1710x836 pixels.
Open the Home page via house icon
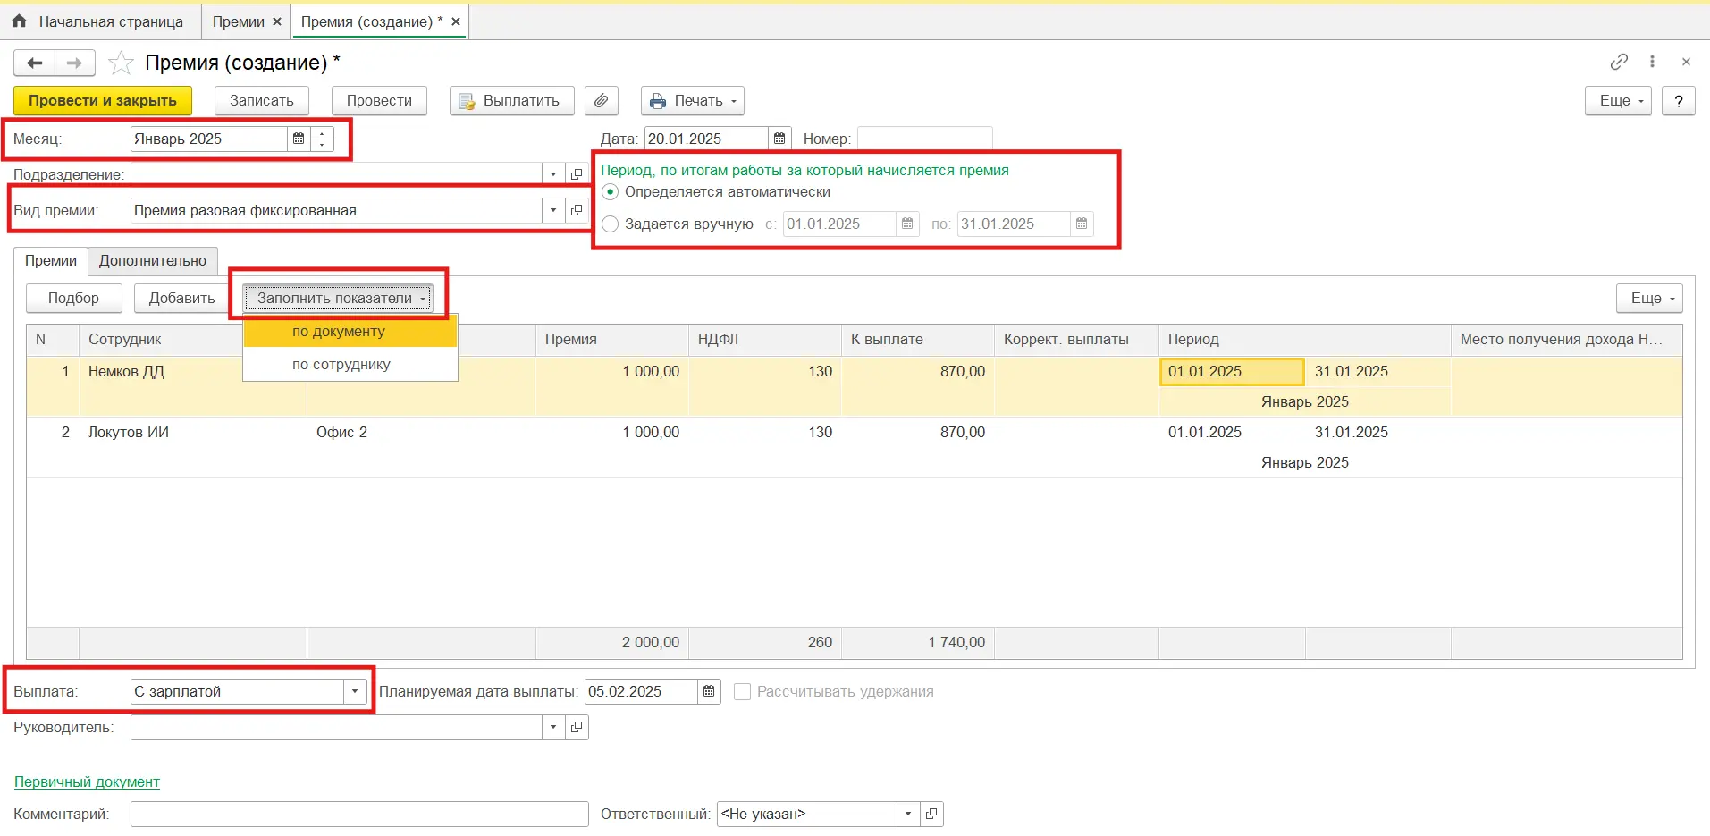[19, 21]
